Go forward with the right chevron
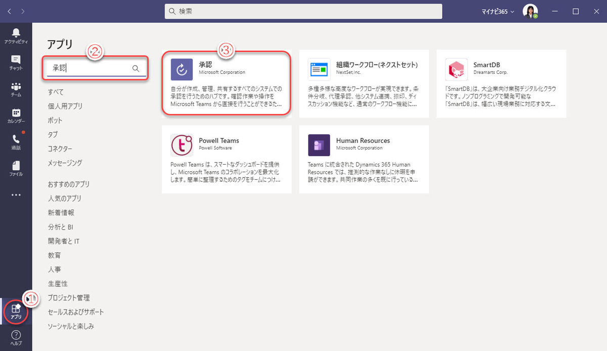This screenshot has height=351, width=607. point(23,11)
